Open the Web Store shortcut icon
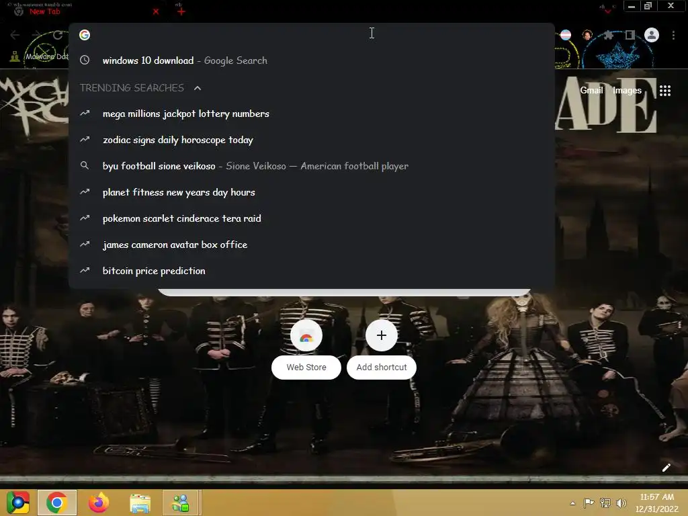688x516 pixels. coord(306,336)
